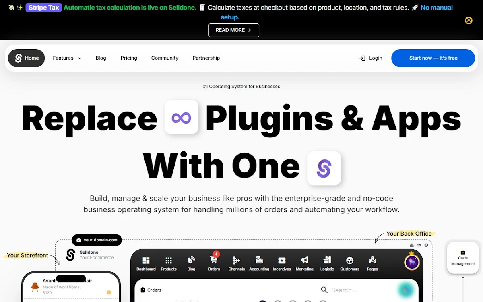
Task: Open the Marketing megaphone icon
Action: 305,261
